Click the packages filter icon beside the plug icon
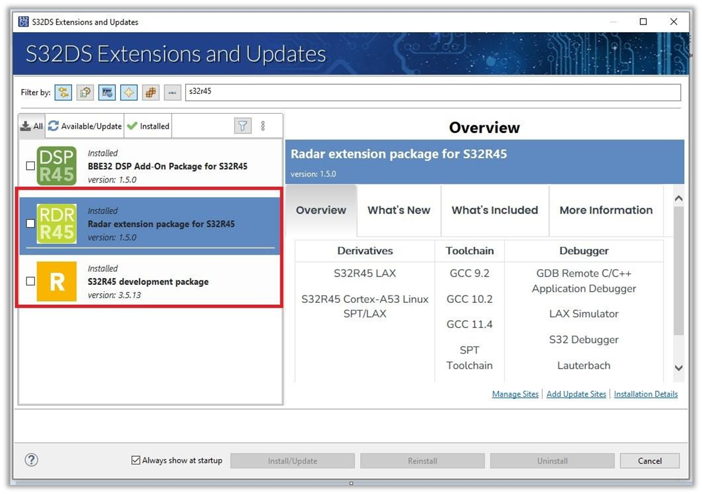702x494 pixels. [x=85, y=92]
